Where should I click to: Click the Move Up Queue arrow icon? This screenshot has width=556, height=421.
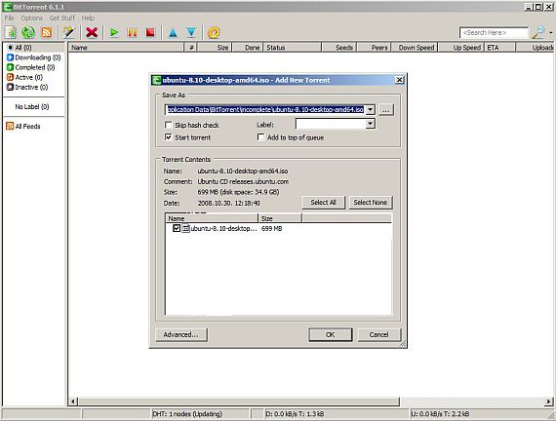(173, 33)
